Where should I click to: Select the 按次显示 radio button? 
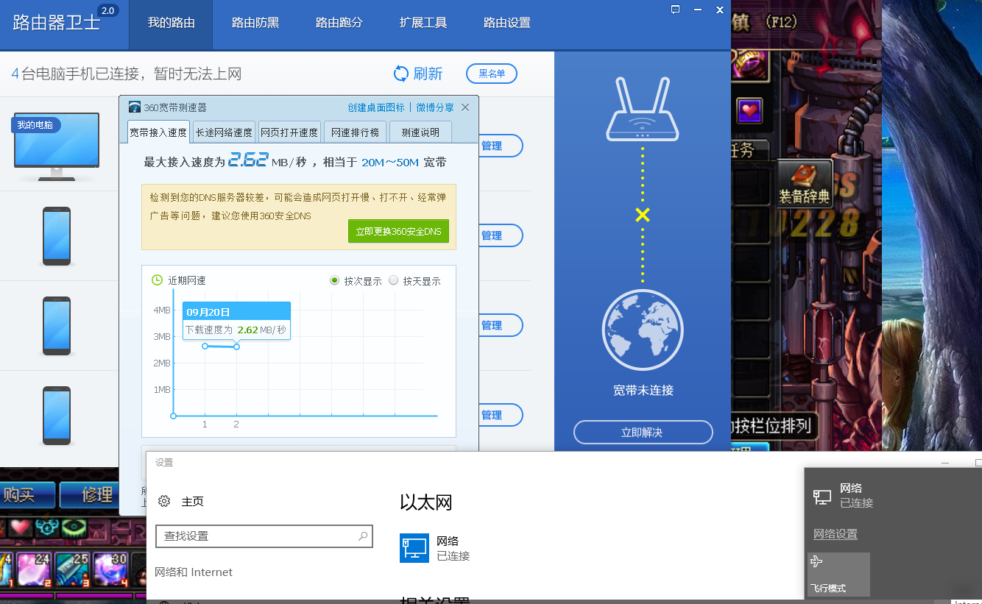(334, 280)
